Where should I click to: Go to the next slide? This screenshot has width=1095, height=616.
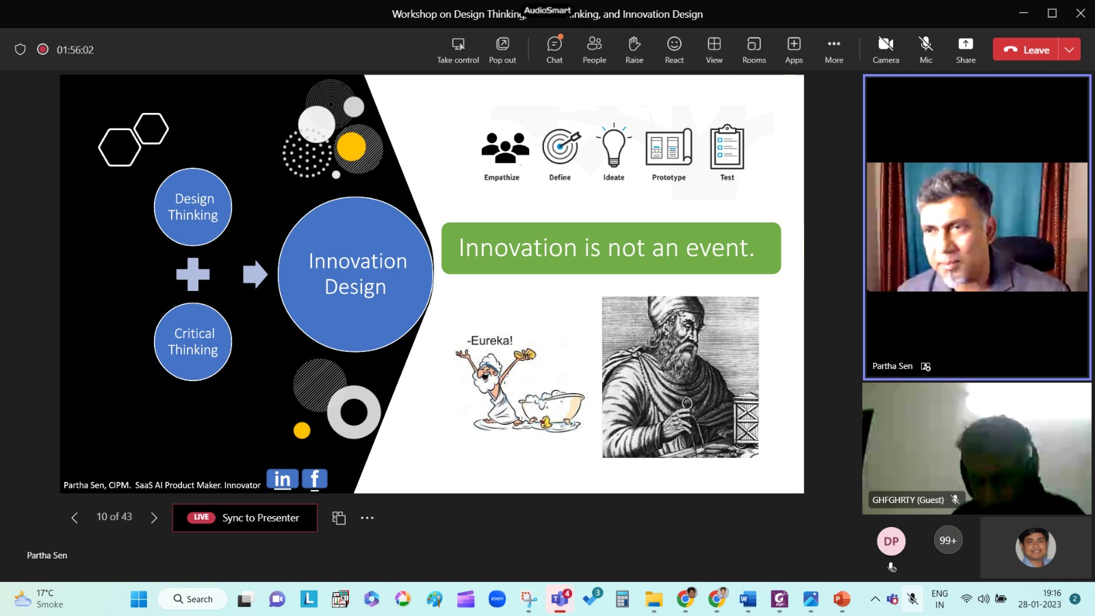pos(154,517)
